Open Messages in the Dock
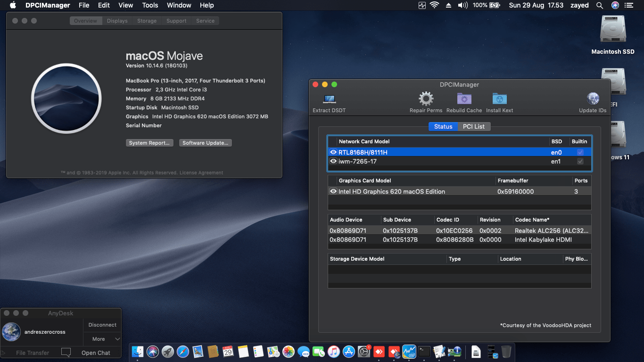This screenshot has height=362, width=644. click(304, 351)
